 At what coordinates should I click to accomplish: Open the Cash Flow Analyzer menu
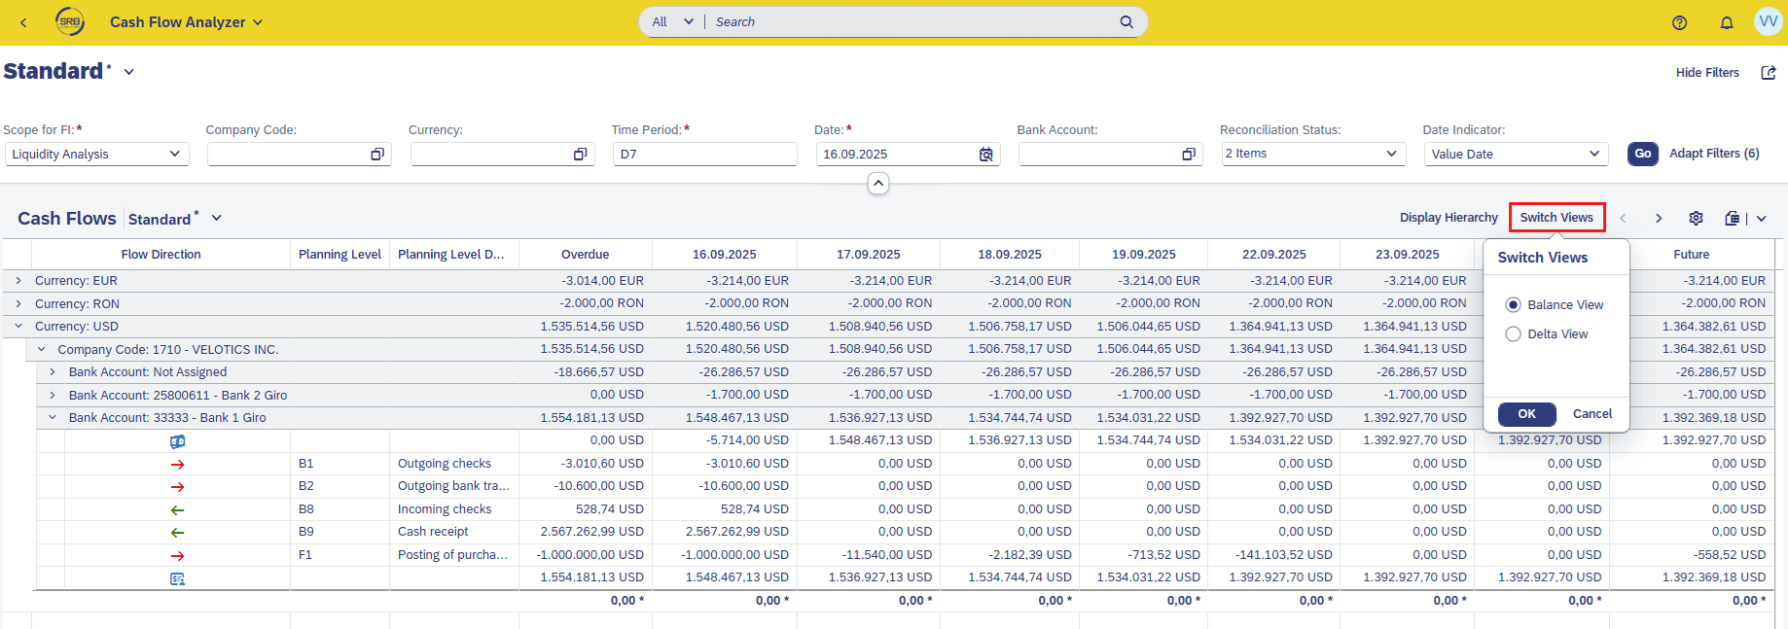(186, 22)
